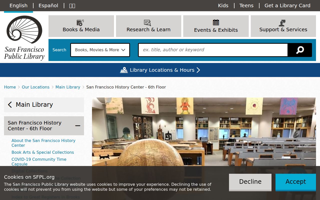Open About the San Francisco History Center
Screen dimensions: 320x200
pyautogui.click(x=43, y=143)
